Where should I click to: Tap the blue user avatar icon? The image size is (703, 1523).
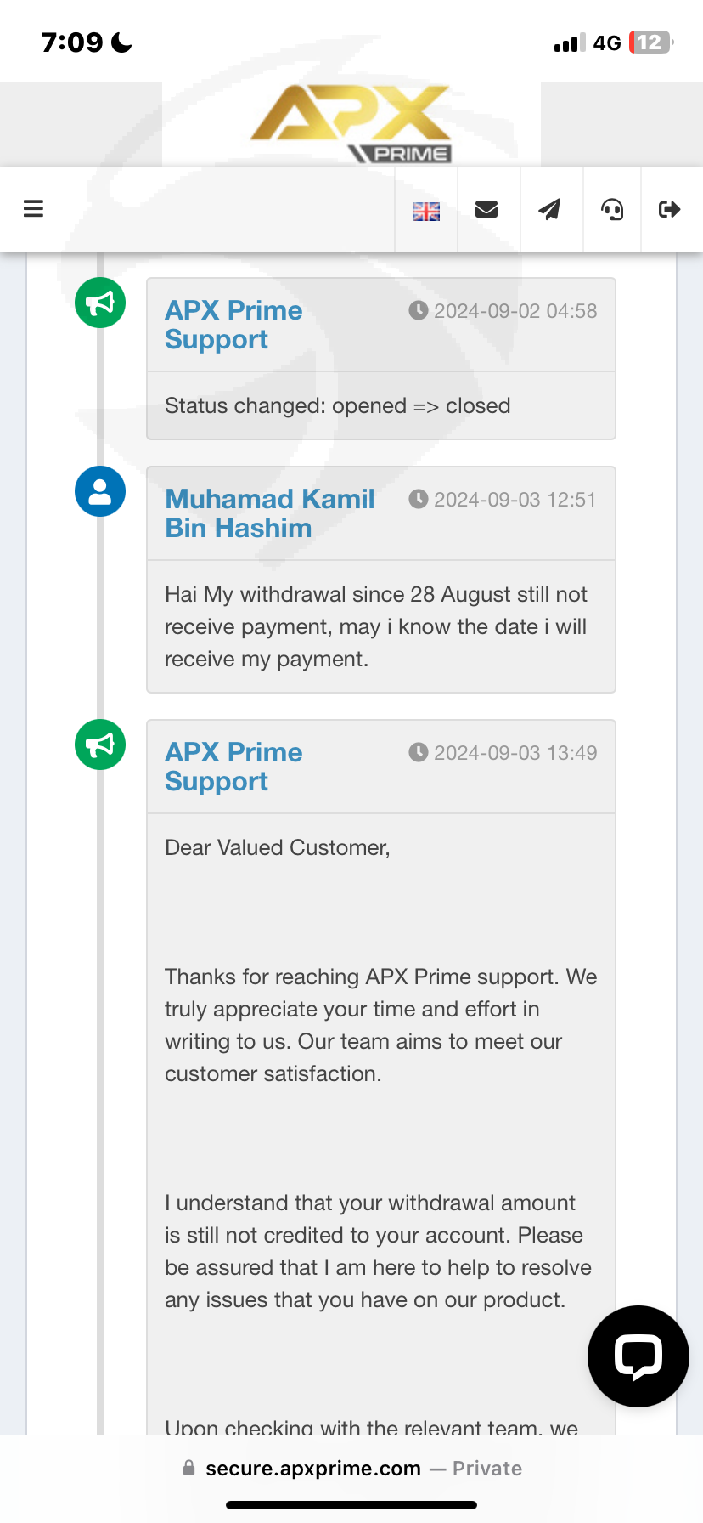[100, 492]
